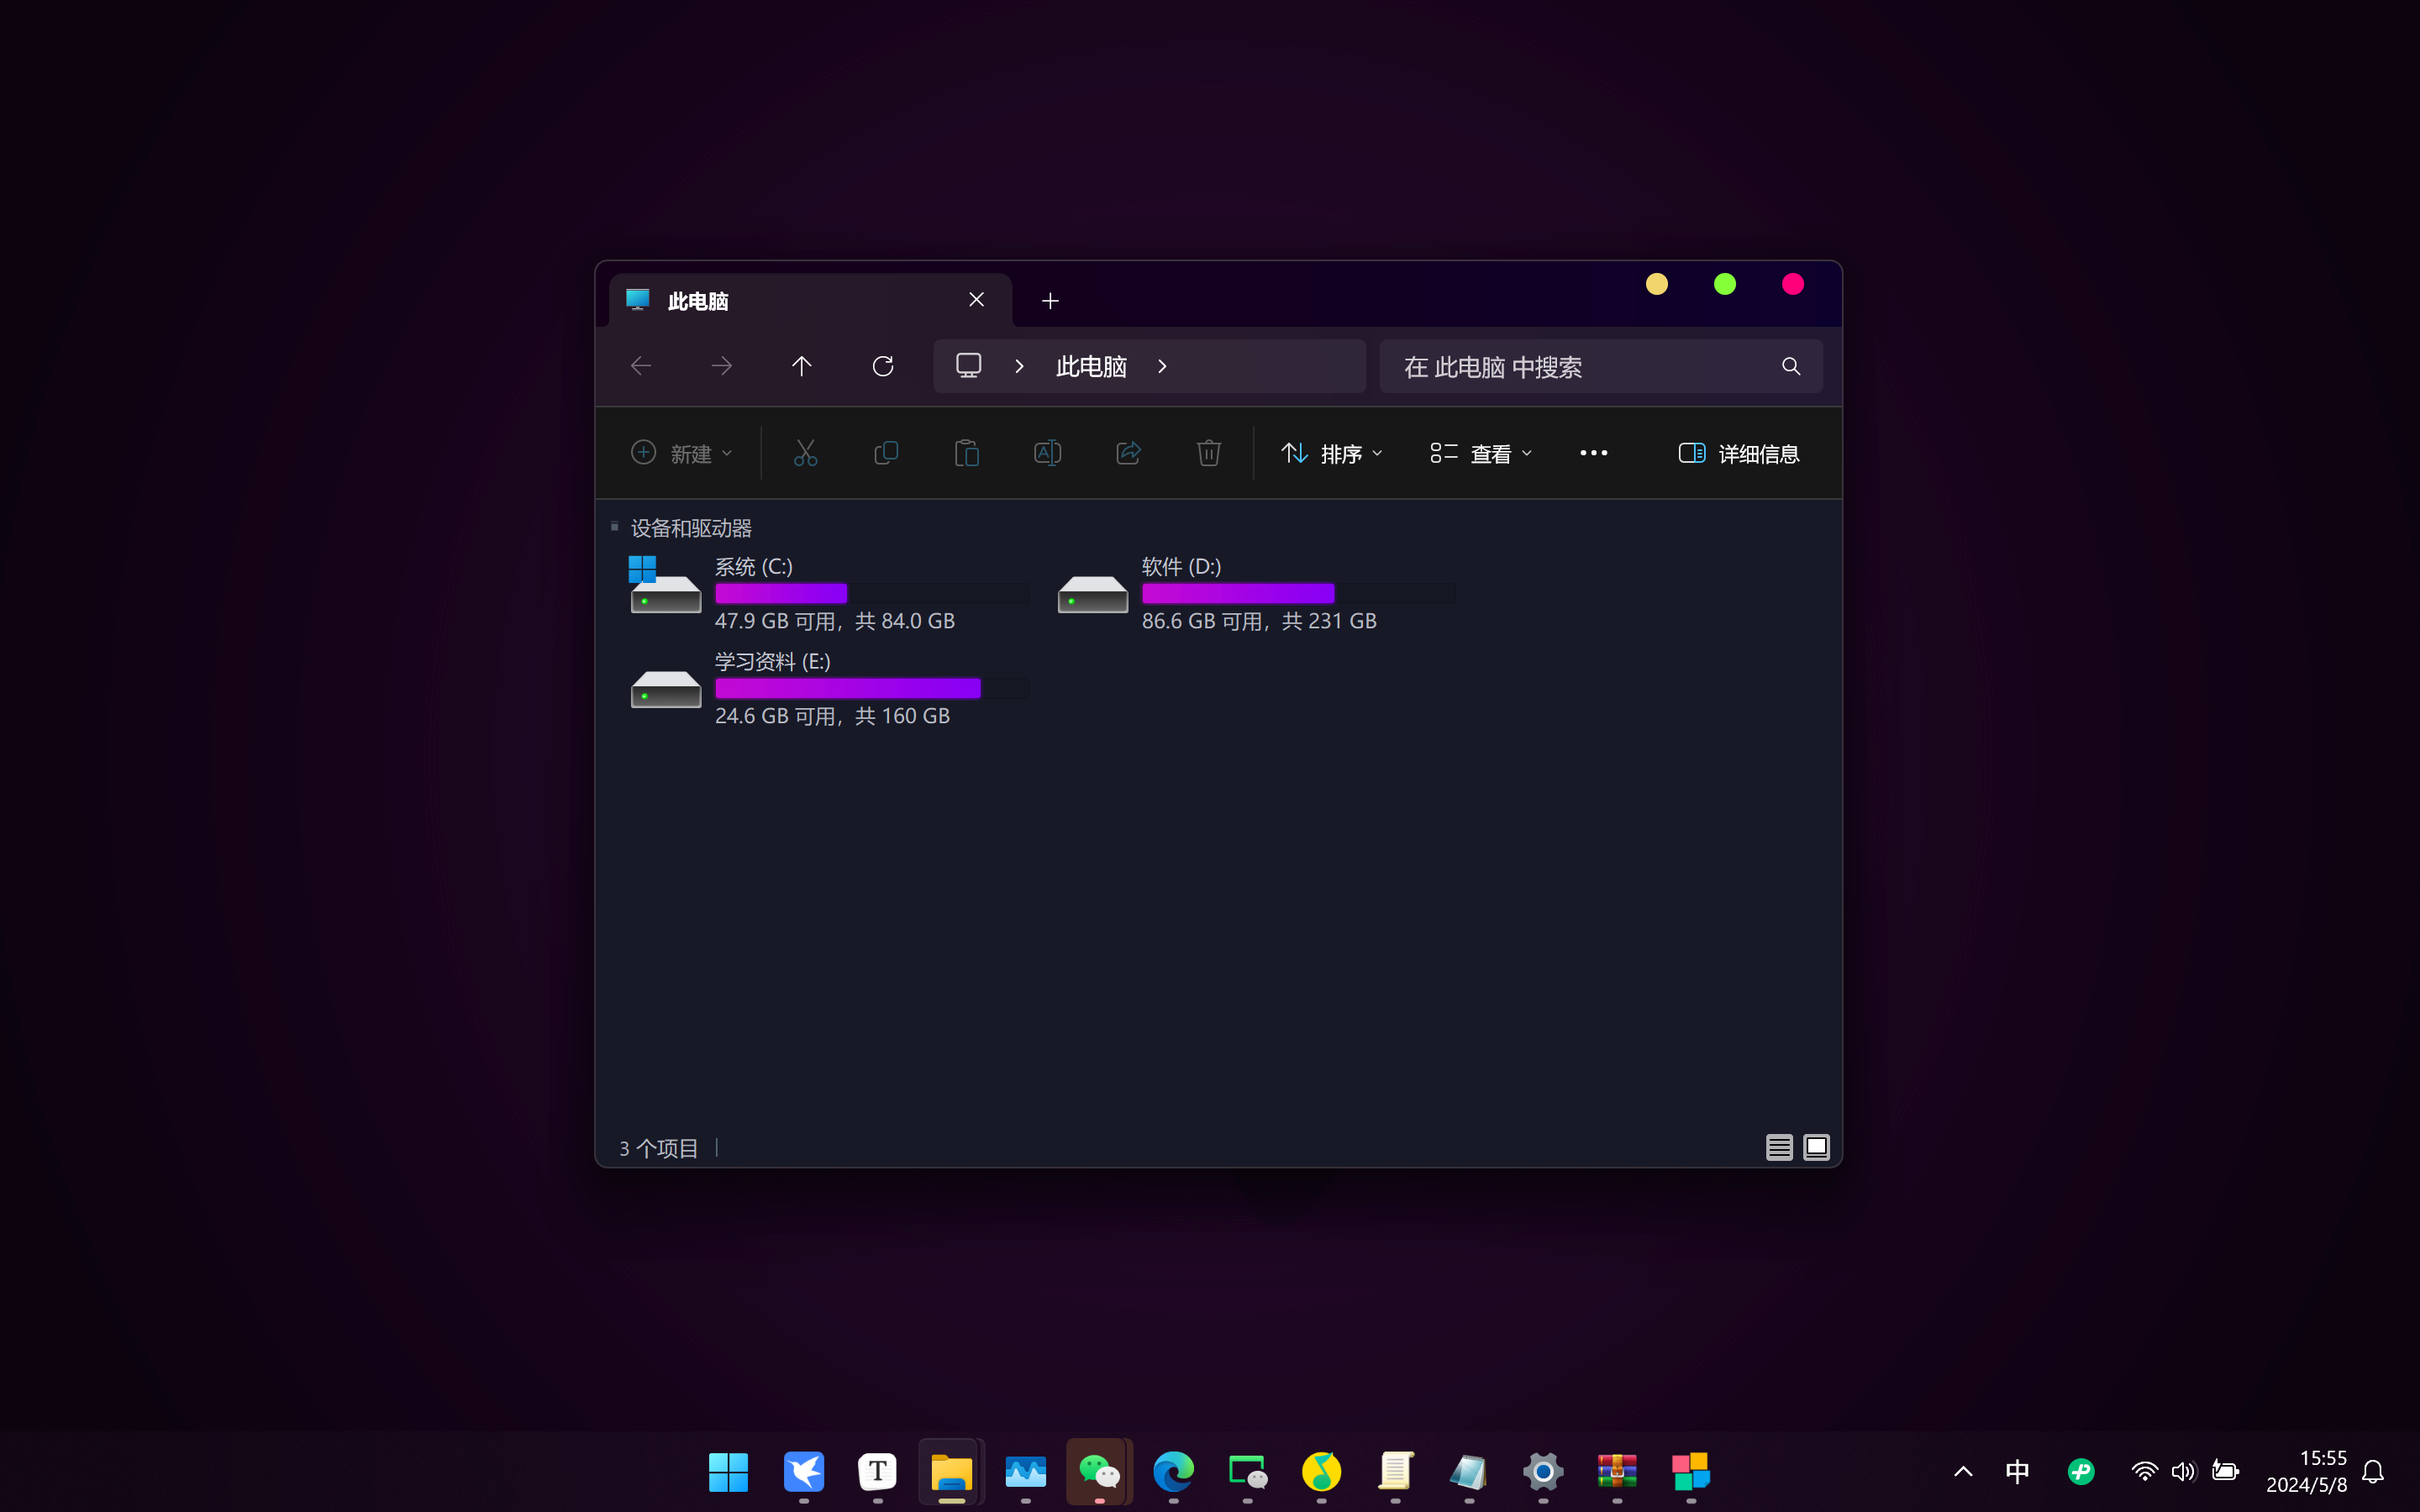The width and height of the screenshot is (2420, 1512).
Task: Click the Cut scissors icon
Action: (x=805, y=453)
